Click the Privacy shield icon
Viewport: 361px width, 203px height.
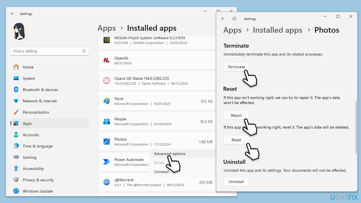(x=16, y=180)
